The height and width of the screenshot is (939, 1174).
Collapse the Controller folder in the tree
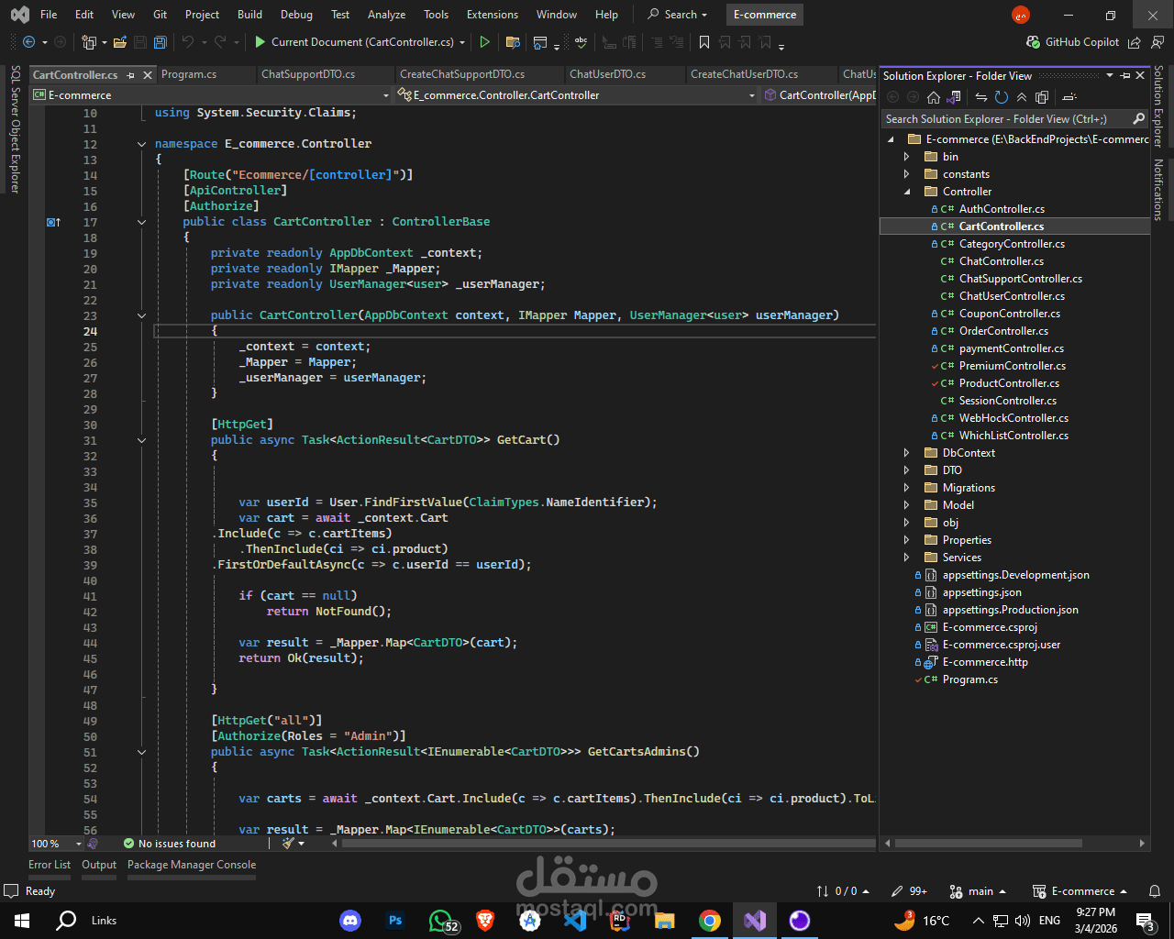pyautogui.click(x=907, y=192)
